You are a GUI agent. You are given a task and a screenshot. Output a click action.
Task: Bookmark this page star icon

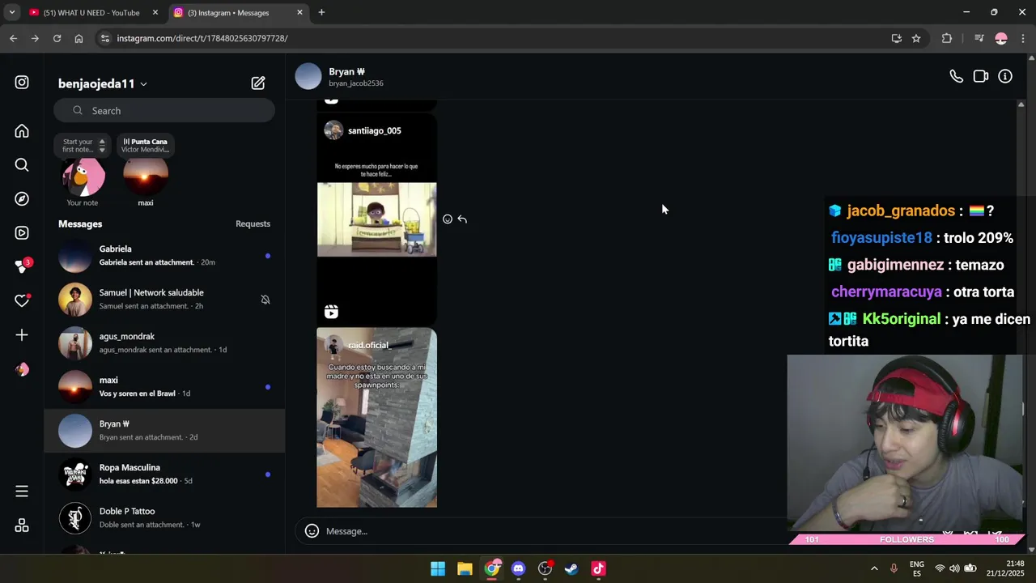click(x=916, y=38)
